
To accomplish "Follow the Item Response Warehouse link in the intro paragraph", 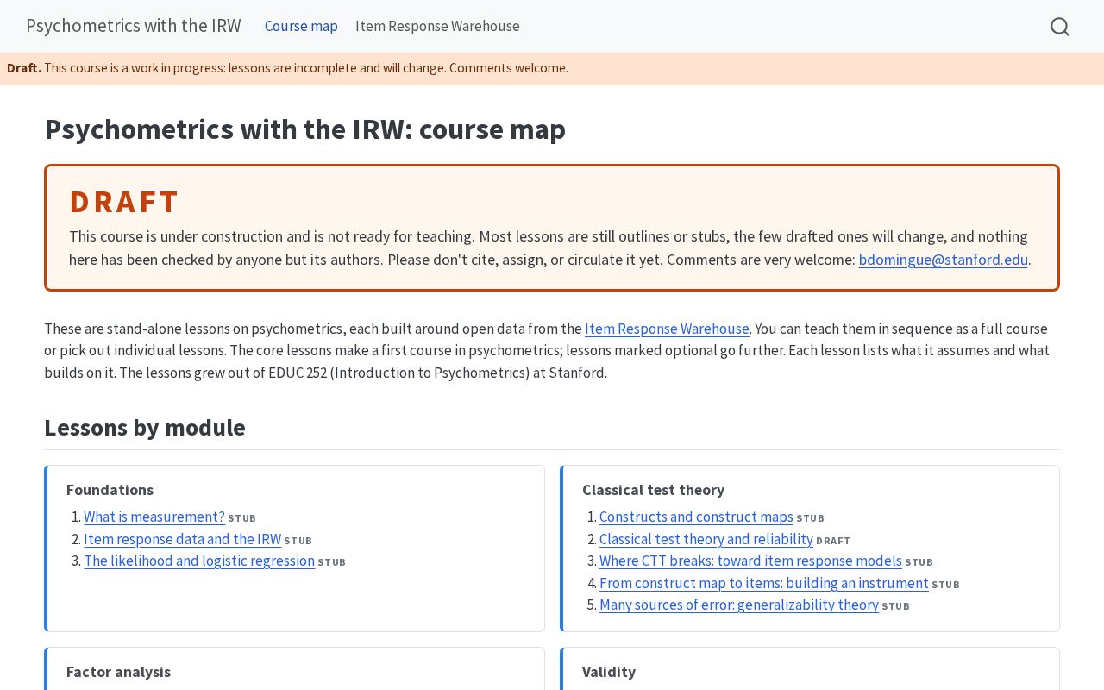I will [x=667, y=329].
